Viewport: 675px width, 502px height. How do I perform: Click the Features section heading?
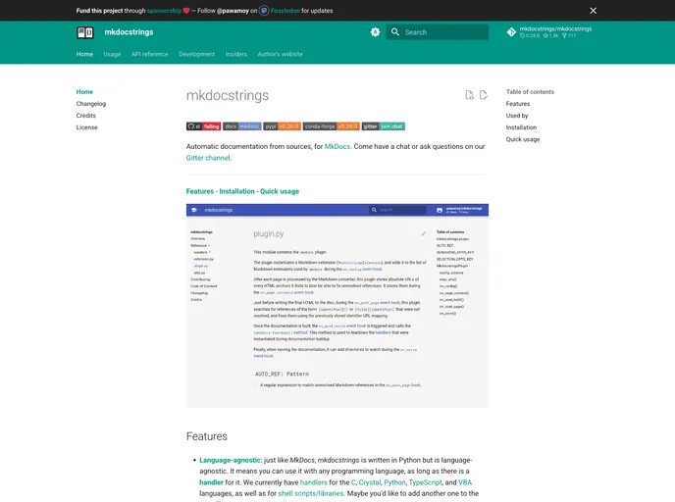(207, 436)
